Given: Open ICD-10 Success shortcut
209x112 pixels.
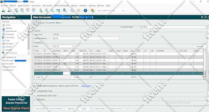Looking at the screenshot, I should pos(11,53).
